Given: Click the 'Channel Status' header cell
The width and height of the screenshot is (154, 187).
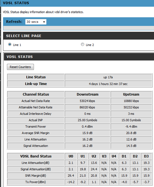Looking at the screenshot, I should click(x=36, y=94).
